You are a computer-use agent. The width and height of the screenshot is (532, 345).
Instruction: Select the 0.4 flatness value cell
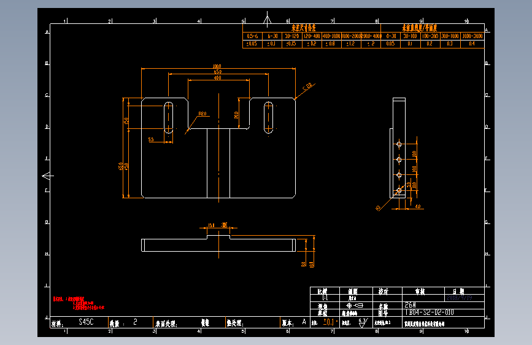pyautogui.click(x=472, y=44)
